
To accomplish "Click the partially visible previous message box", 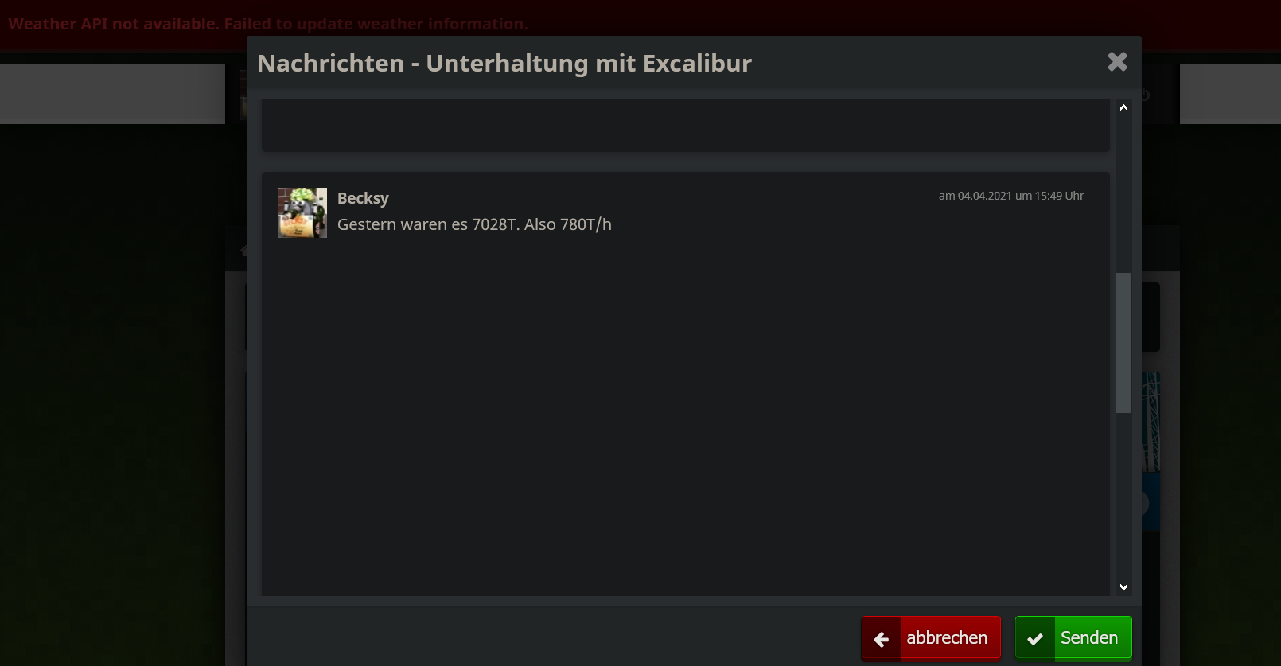I will [x=686, y=125].
